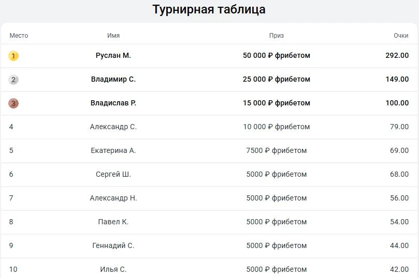
Task: Select the 50 000 ₽ фрибетом prize
Action: 276,55
